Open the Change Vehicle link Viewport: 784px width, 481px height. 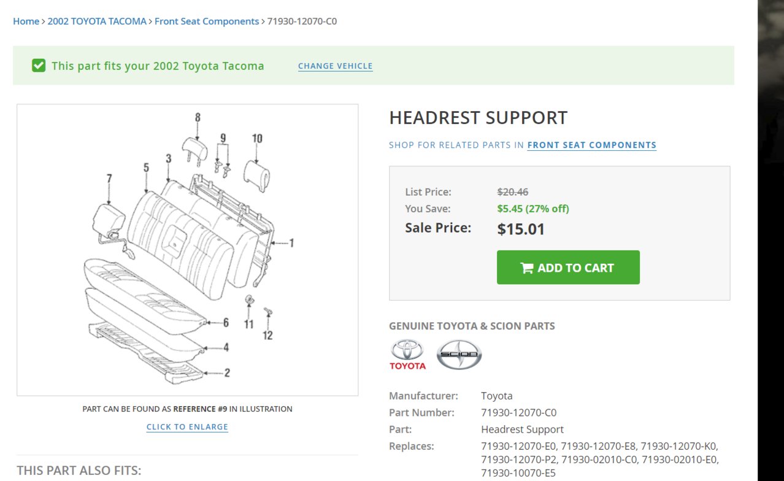[336, 66]
